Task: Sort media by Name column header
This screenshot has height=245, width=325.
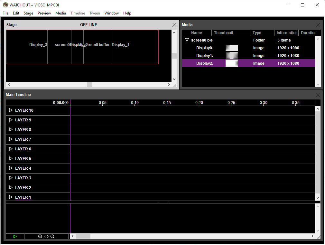Action: 196,33
